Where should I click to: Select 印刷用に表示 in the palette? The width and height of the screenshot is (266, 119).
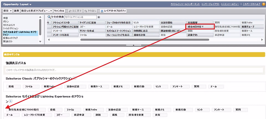pyautogui.click(x=146, y=31)
